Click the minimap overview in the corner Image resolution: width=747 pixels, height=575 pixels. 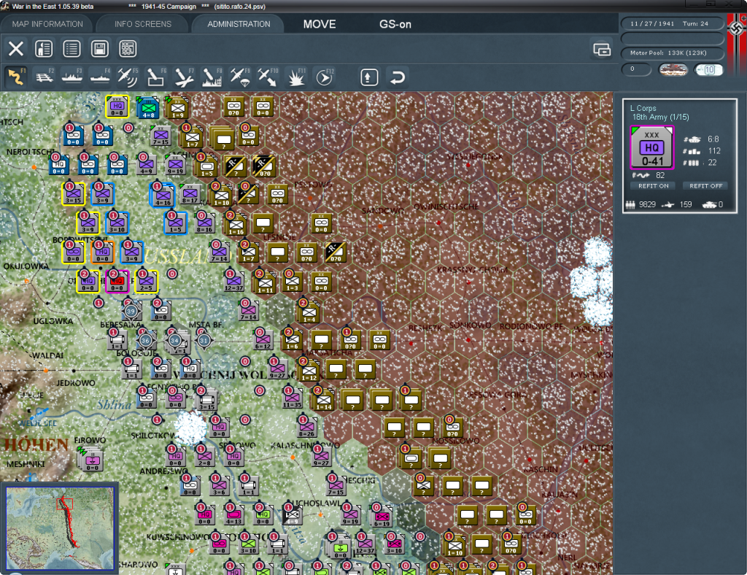point(60,528)
